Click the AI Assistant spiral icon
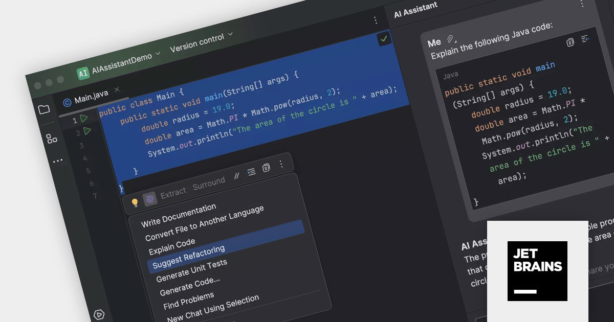 click(150, 199)
